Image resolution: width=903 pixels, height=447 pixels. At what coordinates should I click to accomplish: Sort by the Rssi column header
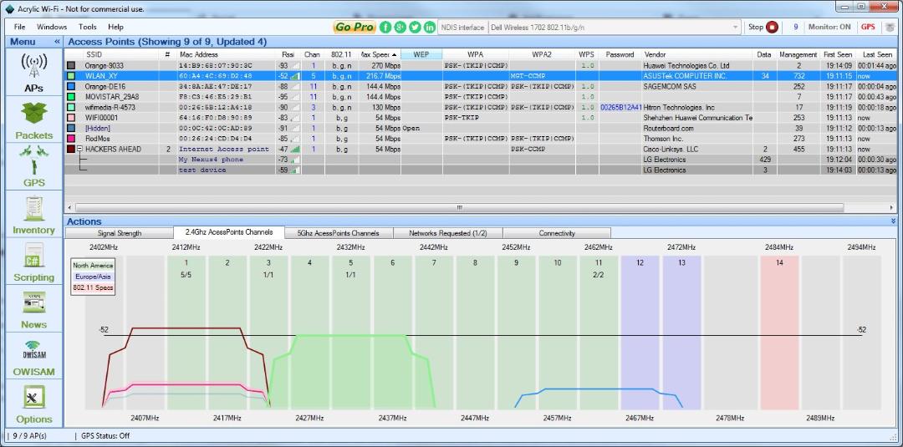[x=288, y=54]
